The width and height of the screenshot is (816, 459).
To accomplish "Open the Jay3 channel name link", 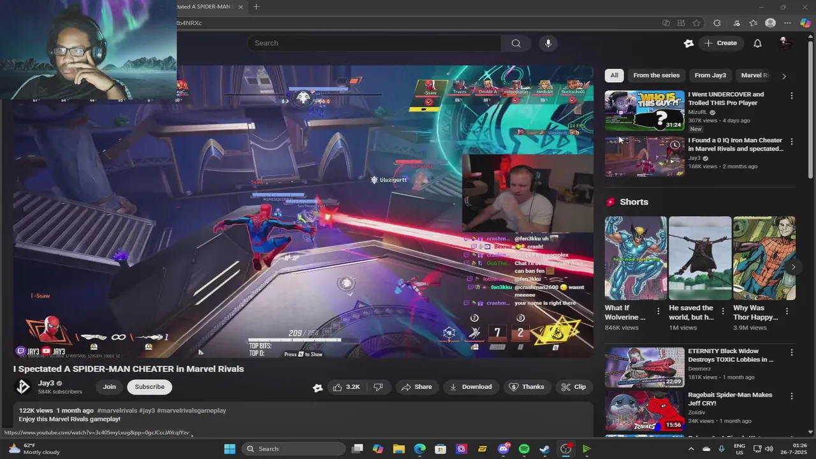I will click(x=46, y=383).
